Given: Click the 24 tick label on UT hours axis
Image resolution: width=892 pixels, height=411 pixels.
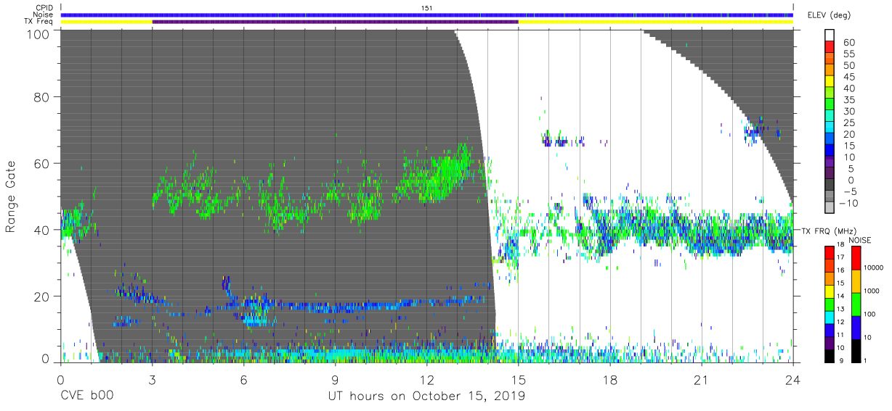Looking at the screenshot, I should (792, 381).
